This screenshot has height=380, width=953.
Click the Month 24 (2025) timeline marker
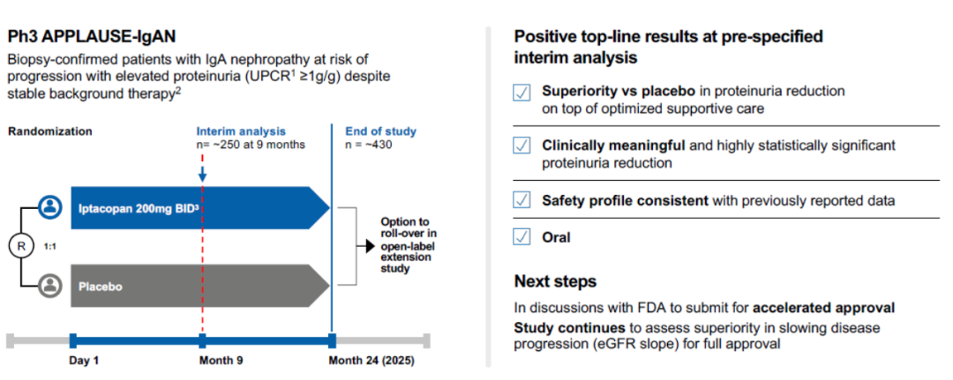point(332,340)
